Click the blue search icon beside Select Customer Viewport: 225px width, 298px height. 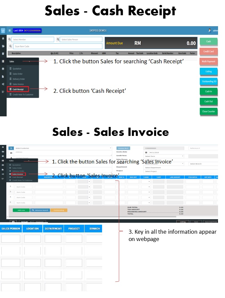(x=11, y=148)
